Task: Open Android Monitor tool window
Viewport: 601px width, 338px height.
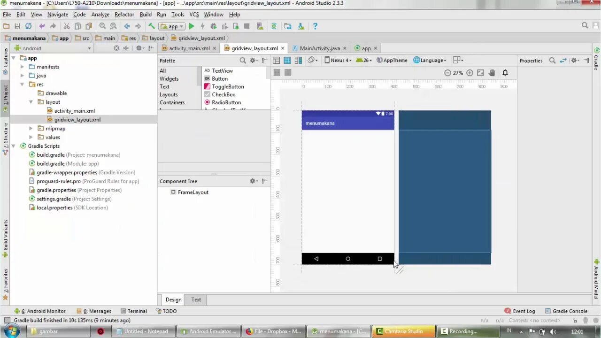Action: (40, 311)
